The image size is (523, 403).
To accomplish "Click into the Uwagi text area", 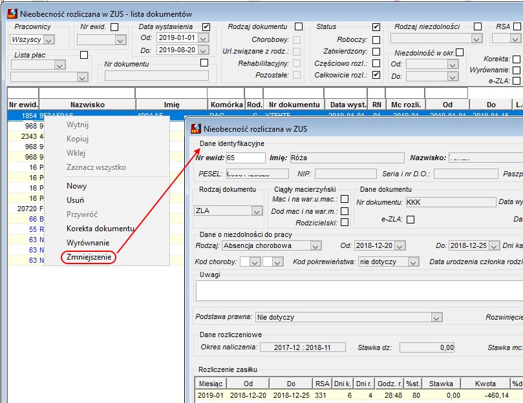I will [x=359, y=291].
